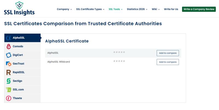This screenshot has height=110, width=219.
Task: Add AlphaSSL to compare
Action: tap(168, 53)
